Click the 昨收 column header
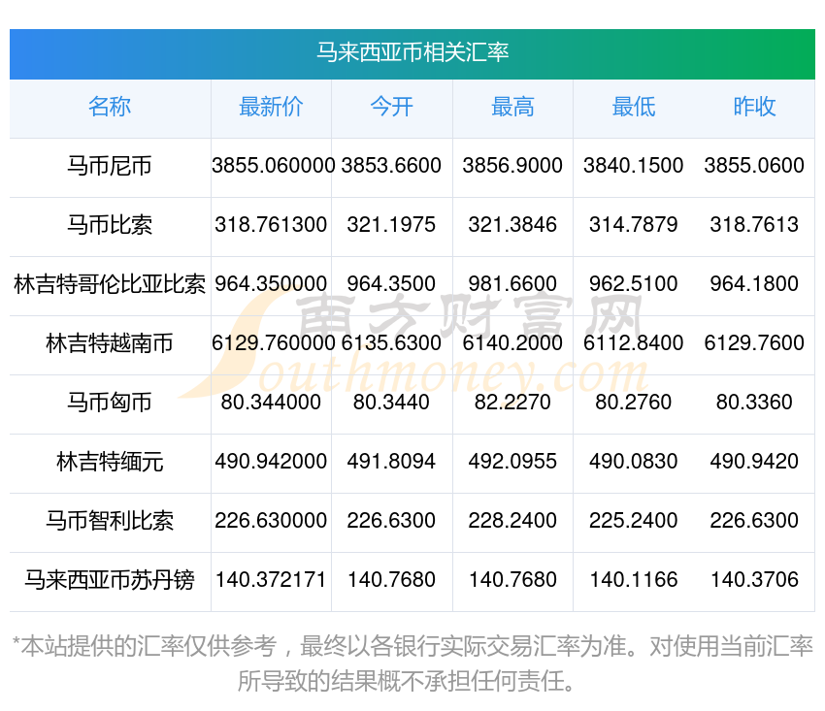The width and height of the screenshot is (825, 711). tap(754, 107)
